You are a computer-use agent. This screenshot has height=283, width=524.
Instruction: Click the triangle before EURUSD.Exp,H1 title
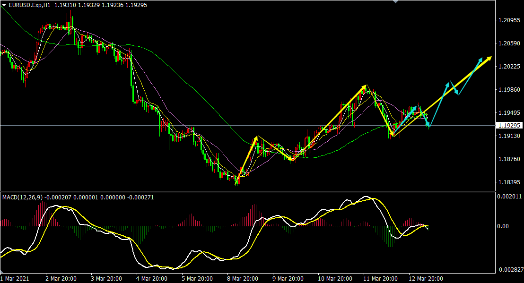(x=4, y=5)
